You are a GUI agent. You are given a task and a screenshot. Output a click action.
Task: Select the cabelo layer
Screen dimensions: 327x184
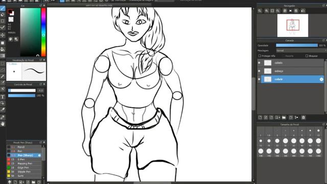(x=291, y=63)
